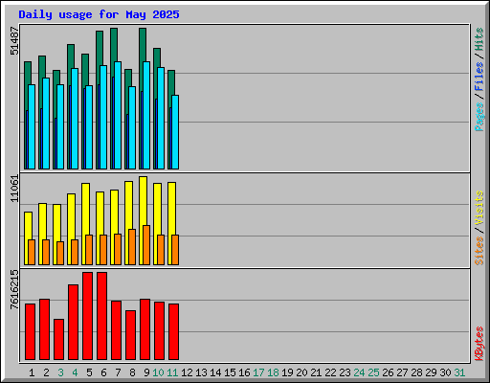490x383 pixels.
Task: Click green day 18 axis label
Action: (x=273, y=372)
